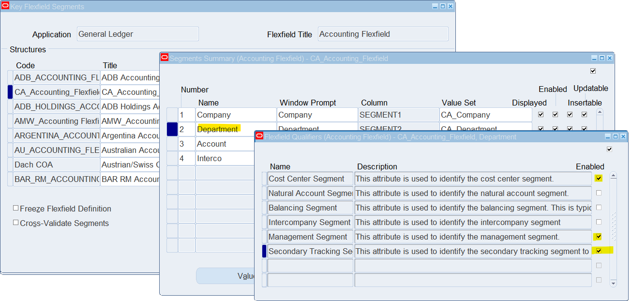Click the Oracle icon in Segments Summary title bar
This screenshot has width=632, height=301.
[x=165, y=58]
